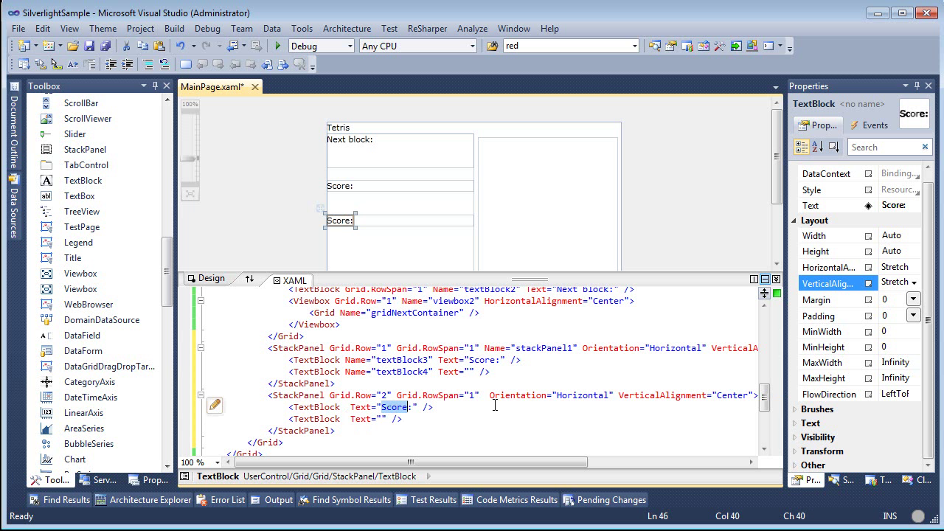Click the Find in Files icon beside the red box
This screenshot has width=944, height=531.
tap(493, 46)
